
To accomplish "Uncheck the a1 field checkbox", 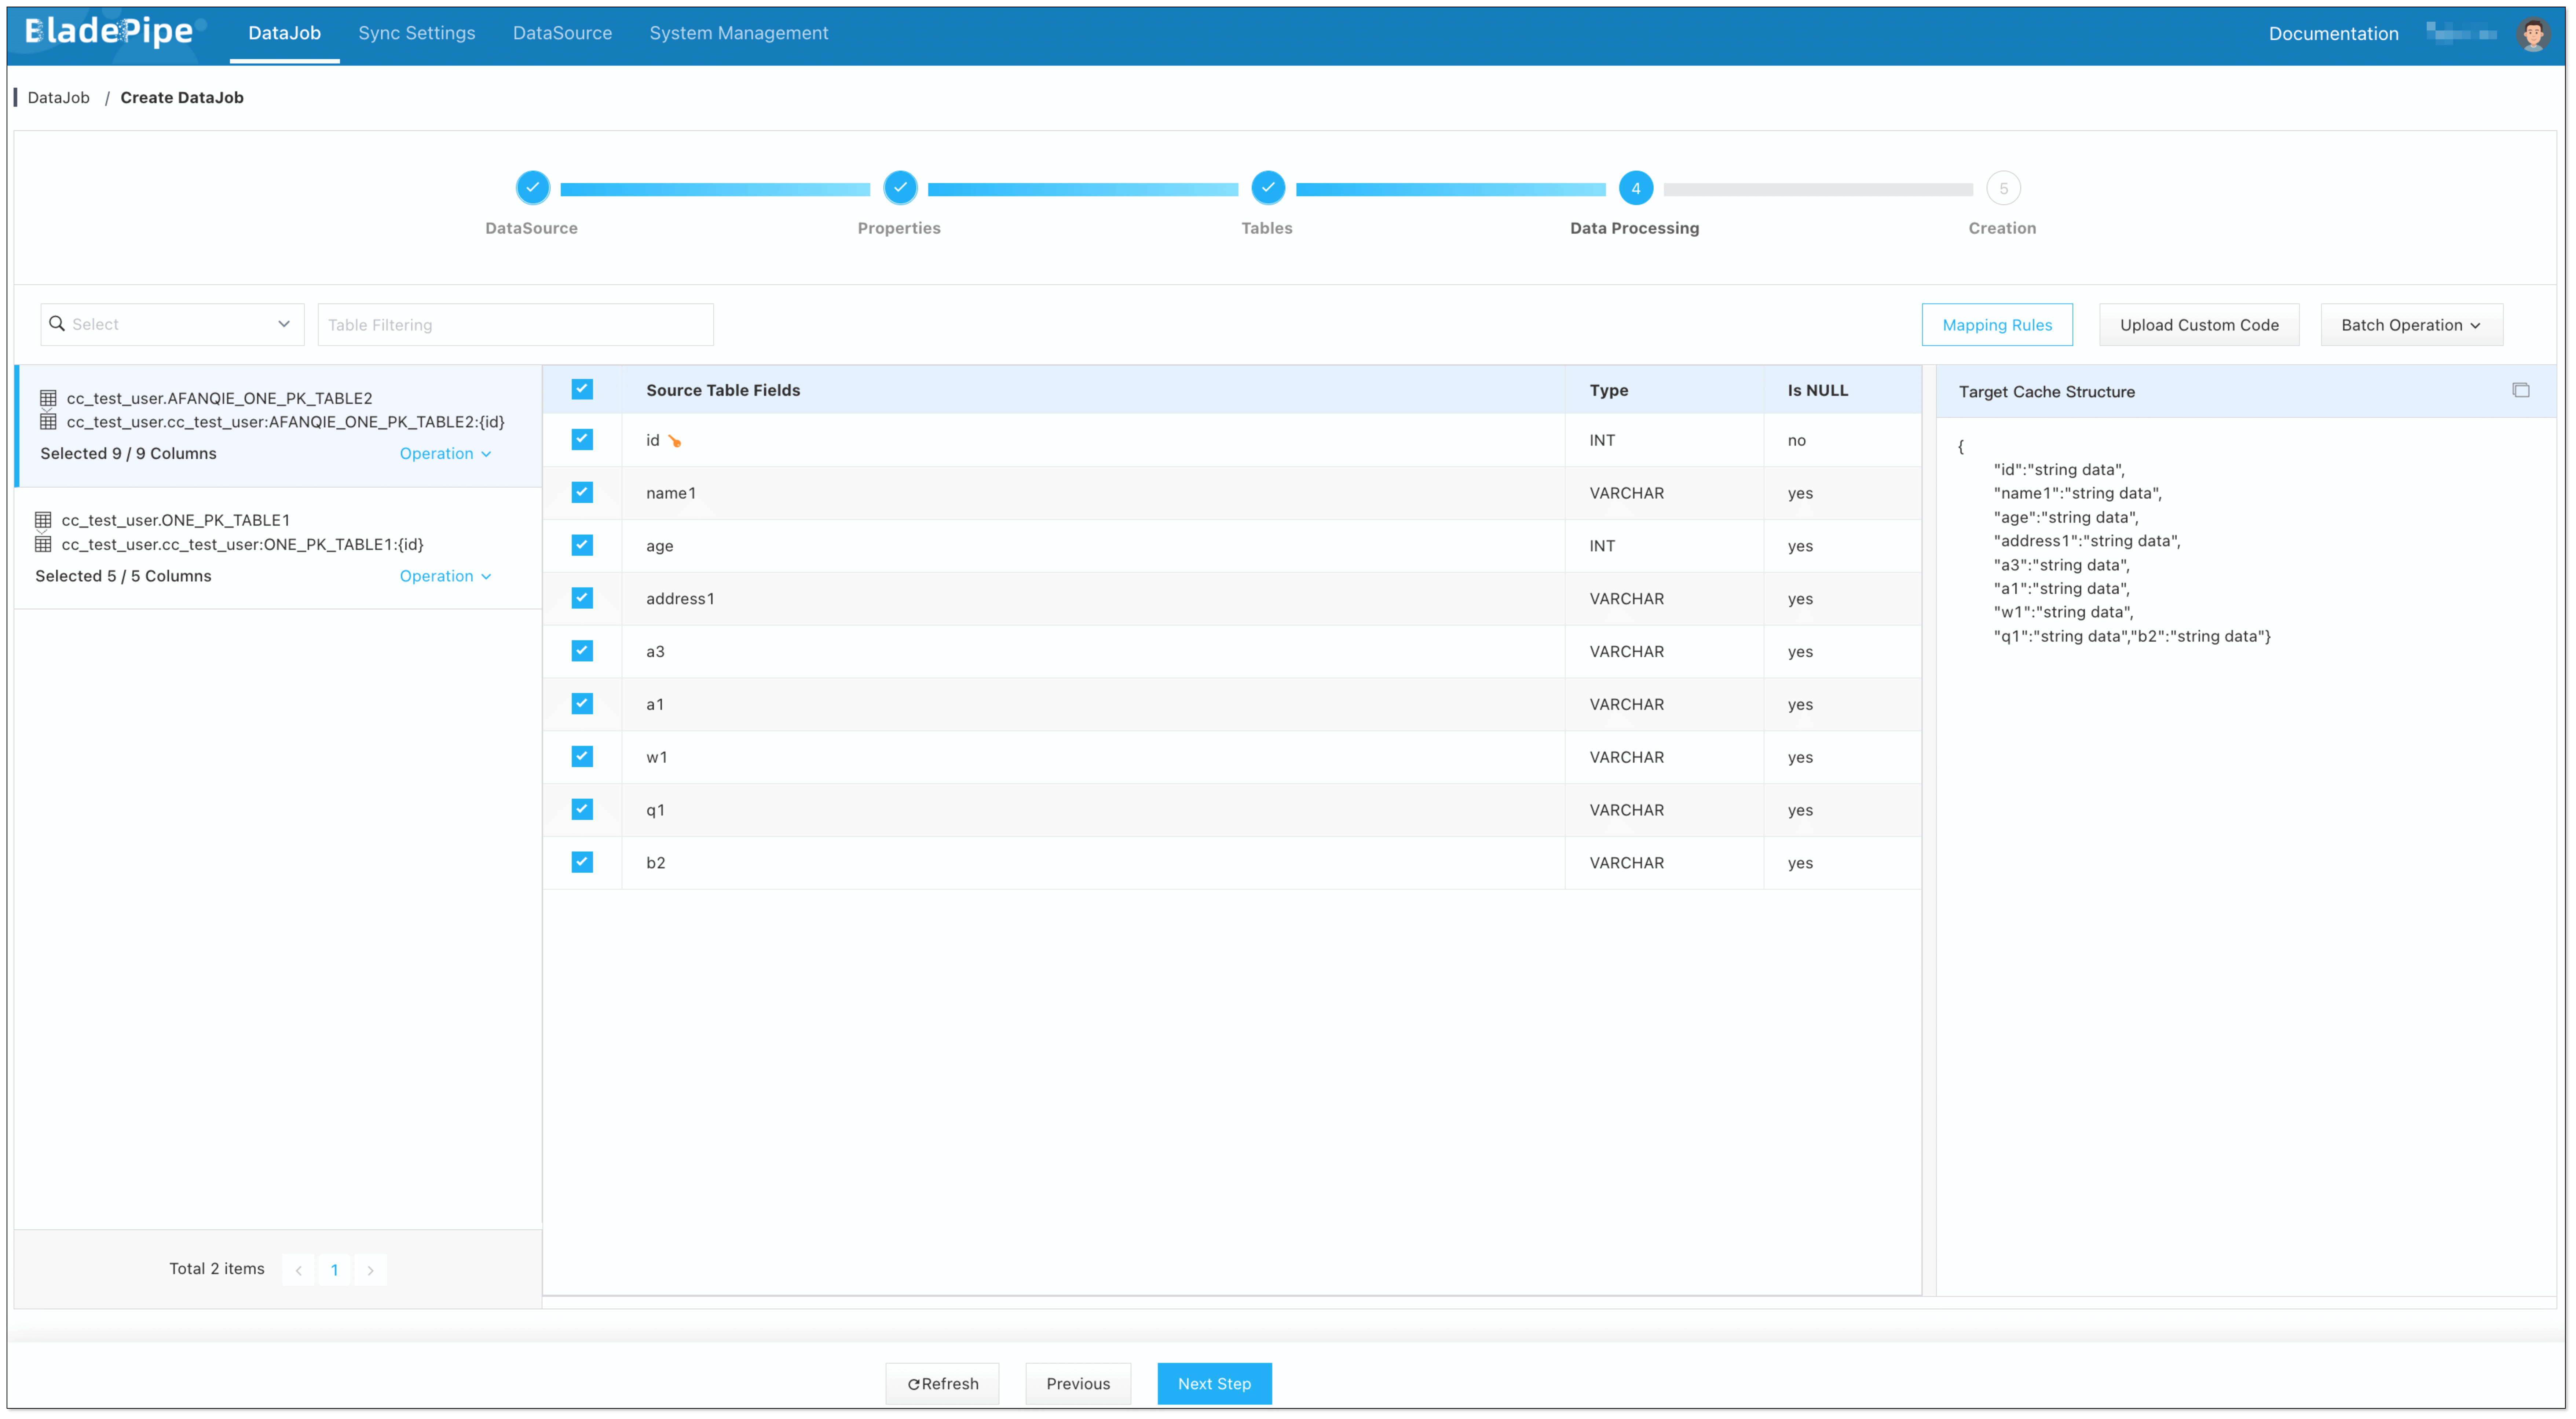I will click(x=582, y=704).
